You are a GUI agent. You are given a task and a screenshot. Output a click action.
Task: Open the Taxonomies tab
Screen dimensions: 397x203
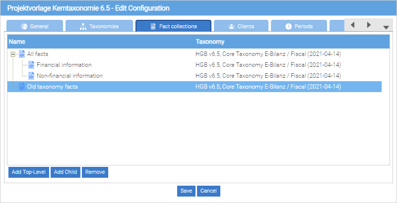99,26
